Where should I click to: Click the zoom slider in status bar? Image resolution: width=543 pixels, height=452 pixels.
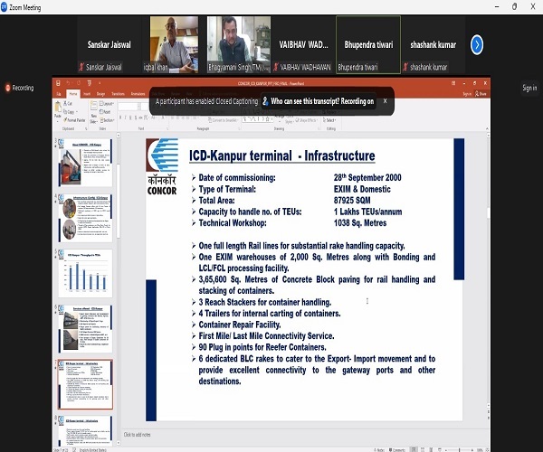coord(459,449)
